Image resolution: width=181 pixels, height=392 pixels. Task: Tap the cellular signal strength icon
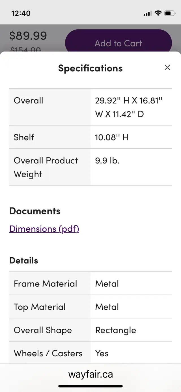(148, 14)
